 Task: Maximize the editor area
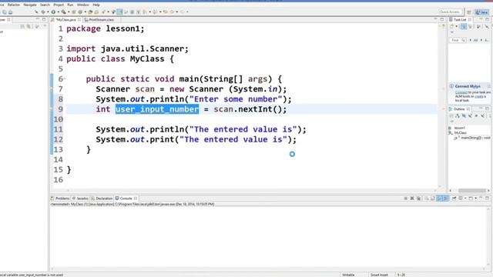coord(442,19)
